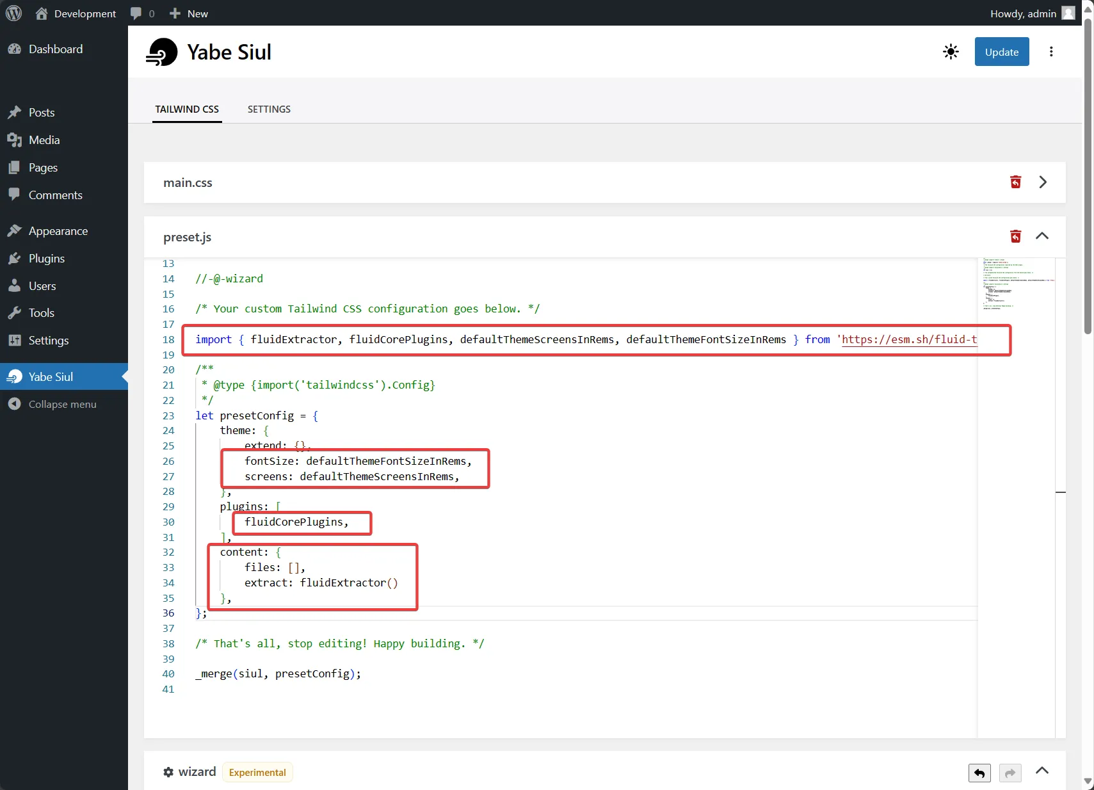
Task: Open the Development site home link
Action: [x=76, y=13]
